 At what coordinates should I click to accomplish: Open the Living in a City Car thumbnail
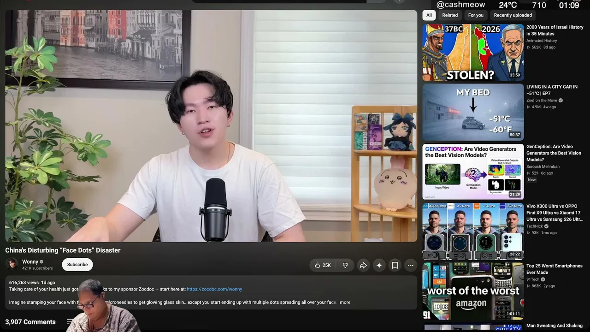click(473, 112)
